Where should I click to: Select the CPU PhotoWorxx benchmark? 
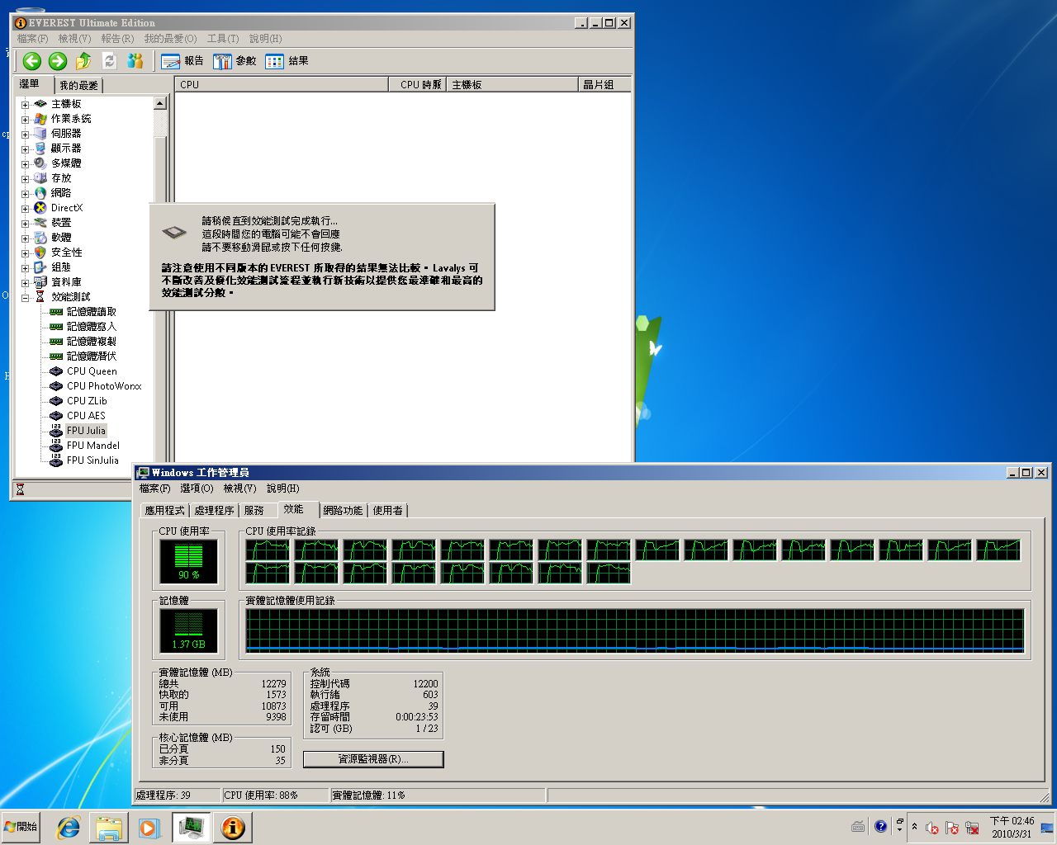click(x=104, y=386)
